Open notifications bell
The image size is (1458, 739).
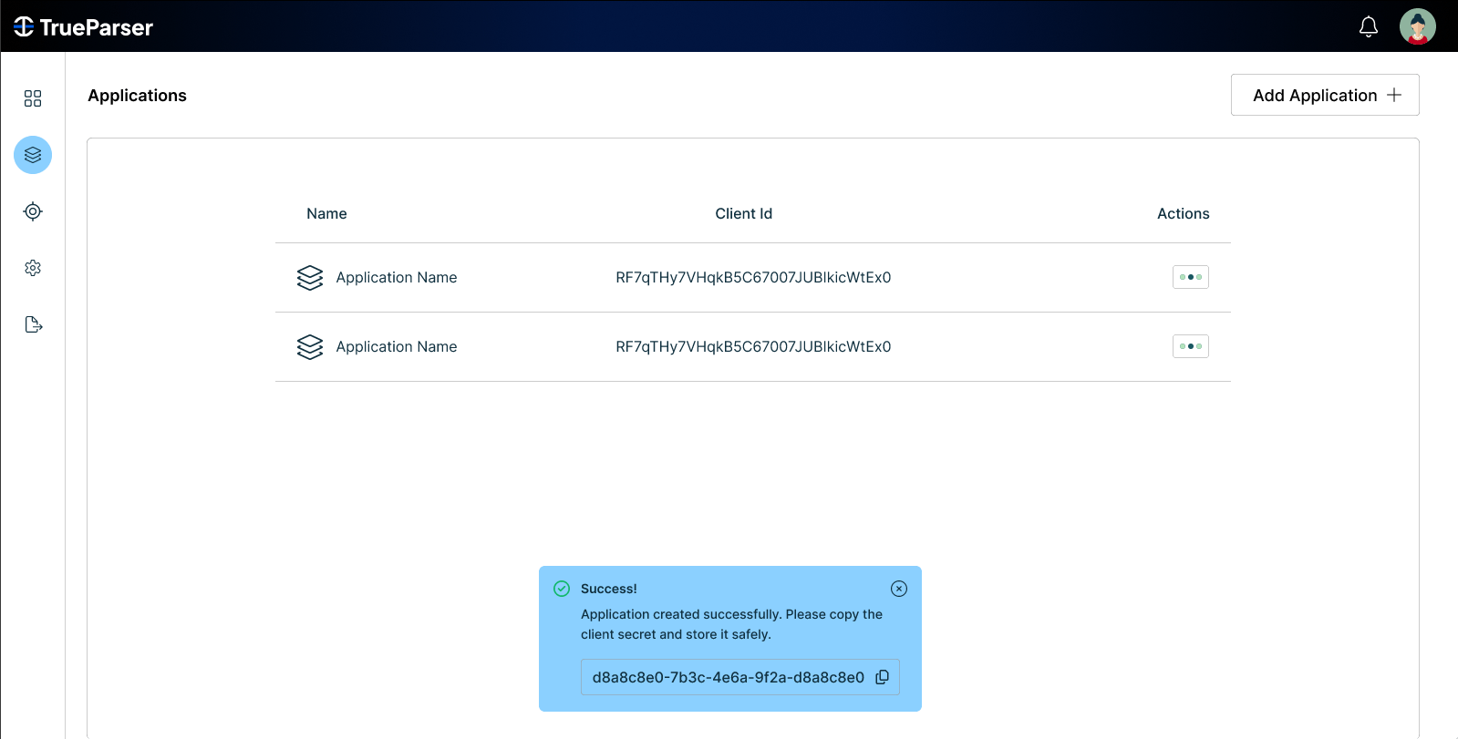(1368, 27)
